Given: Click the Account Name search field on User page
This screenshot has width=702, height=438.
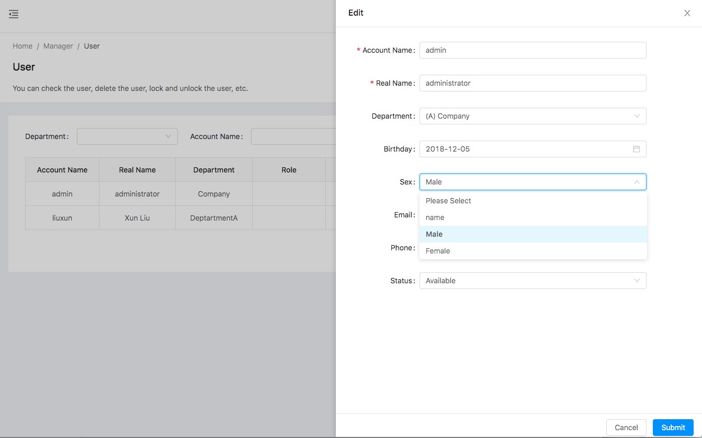Looking at the screenshot, I should coord(293,136).
